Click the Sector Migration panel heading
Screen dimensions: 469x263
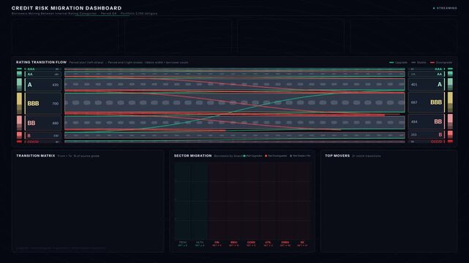(192, 156)
